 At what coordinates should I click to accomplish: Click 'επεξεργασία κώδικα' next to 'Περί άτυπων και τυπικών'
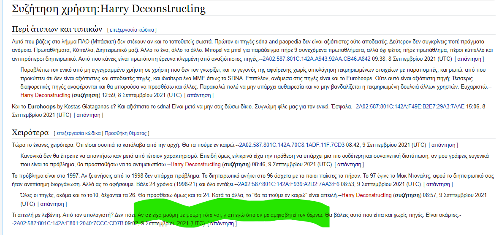click(x=132, y=30)
